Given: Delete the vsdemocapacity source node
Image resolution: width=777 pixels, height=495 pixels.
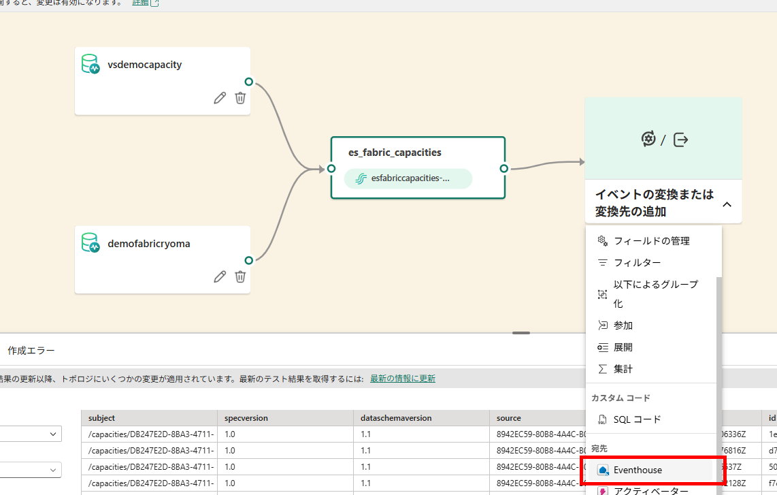Looking at the screenshot, I should (x=240, y=98).
